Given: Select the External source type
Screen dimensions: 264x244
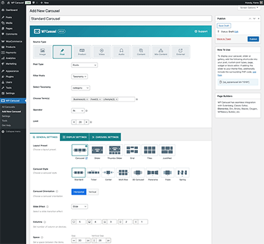Looking at the screenshot, I should 180,52.
